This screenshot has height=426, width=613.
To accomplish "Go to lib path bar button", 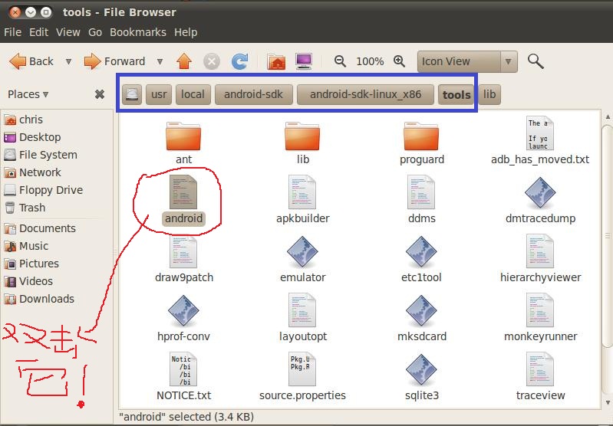I will (x=489, y=94).
